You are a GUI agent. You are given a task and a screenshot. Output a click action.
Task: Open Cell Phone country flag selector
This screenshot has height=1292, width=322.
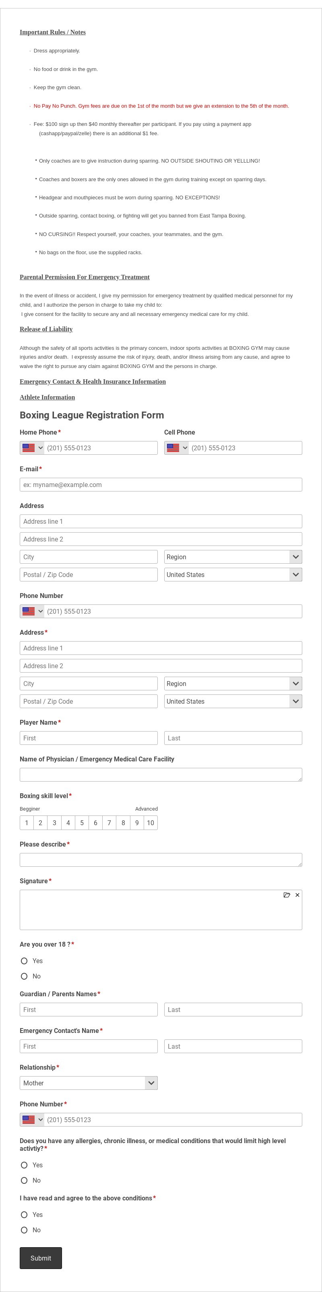click(177, 448)
